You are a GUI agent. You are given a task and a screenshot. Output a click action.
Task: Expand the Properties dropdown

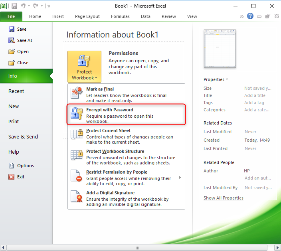pyautogui.click(x=216, y=79)
